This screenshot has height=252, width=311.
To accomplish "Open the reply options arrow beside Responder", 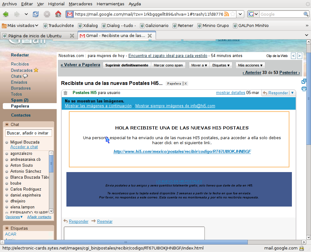I will point(292,93).
